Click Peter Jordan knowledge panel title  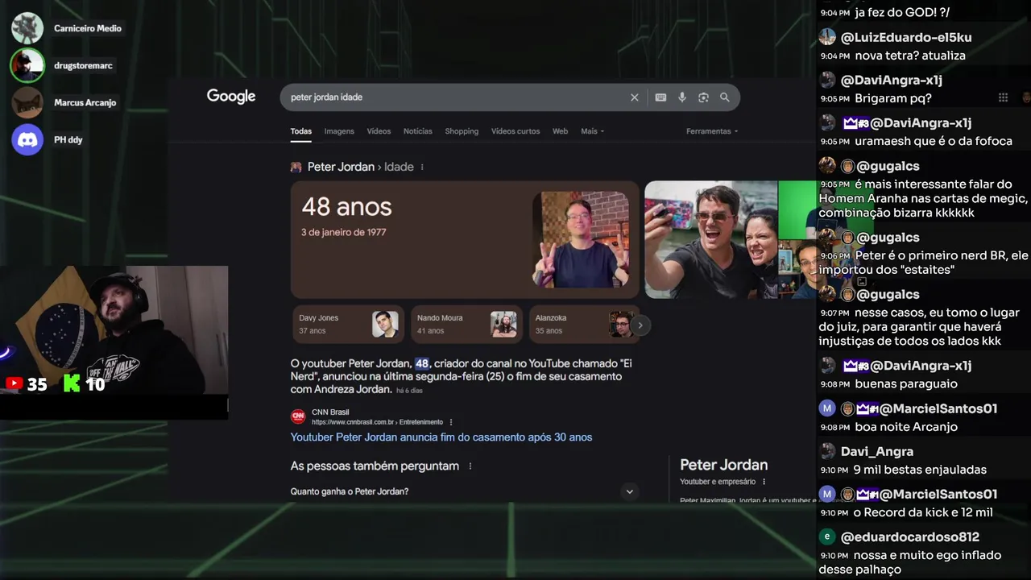(724, 465)
